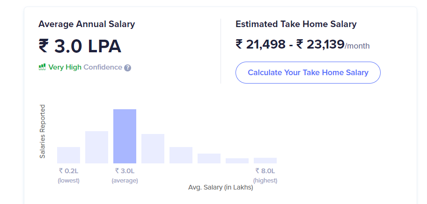Click the Average Annual Salary heading

point(87,24)
